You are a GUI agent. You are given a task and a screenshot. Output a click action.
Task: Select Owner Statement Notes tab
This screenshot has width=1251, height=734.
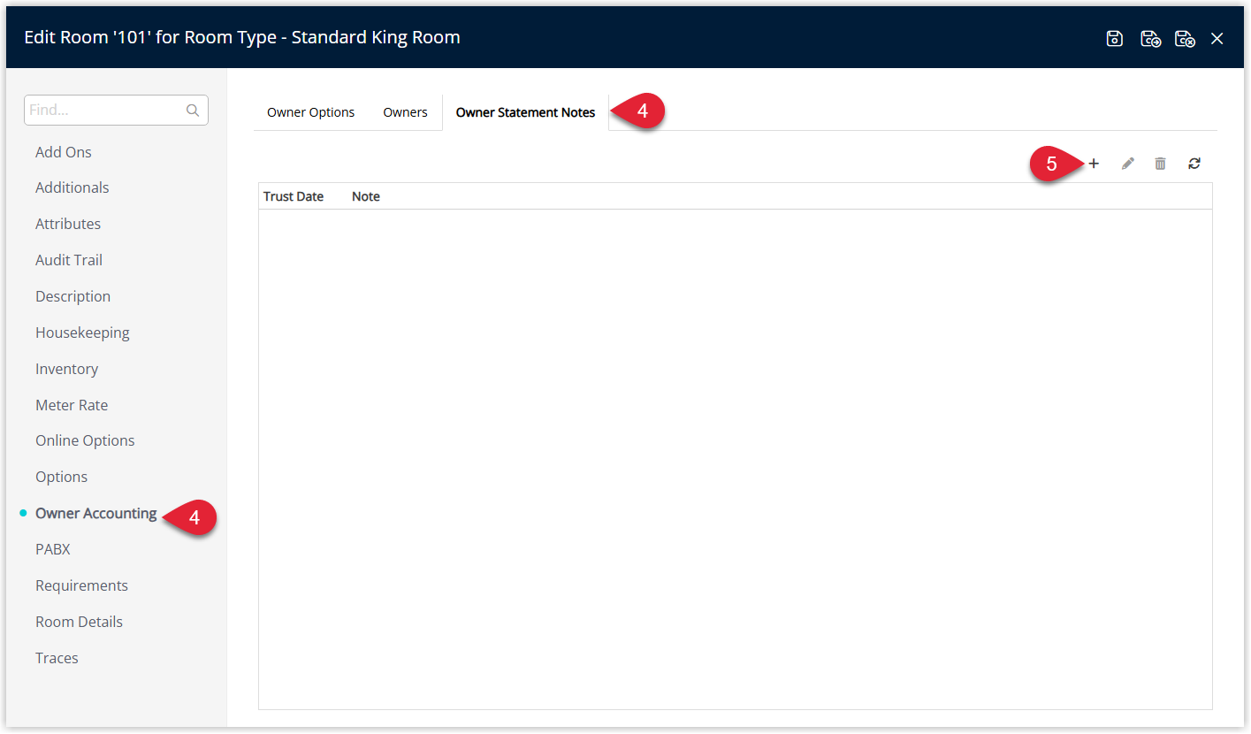[x=525, y=112]
